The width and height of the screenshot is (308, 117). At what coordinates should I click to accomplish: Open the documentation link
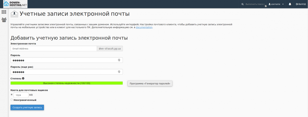point(144,27)
